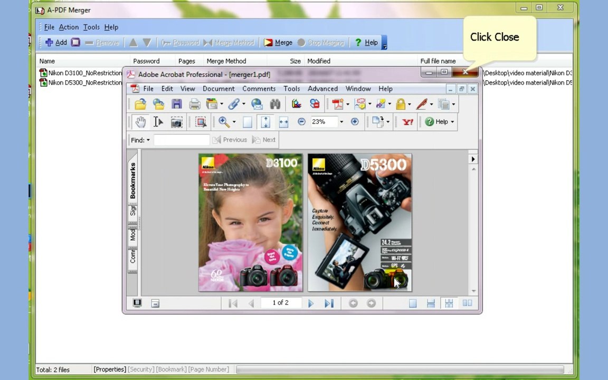Click Merge button in A-PDF Merger
608x380 pixels.
(278, 43)
